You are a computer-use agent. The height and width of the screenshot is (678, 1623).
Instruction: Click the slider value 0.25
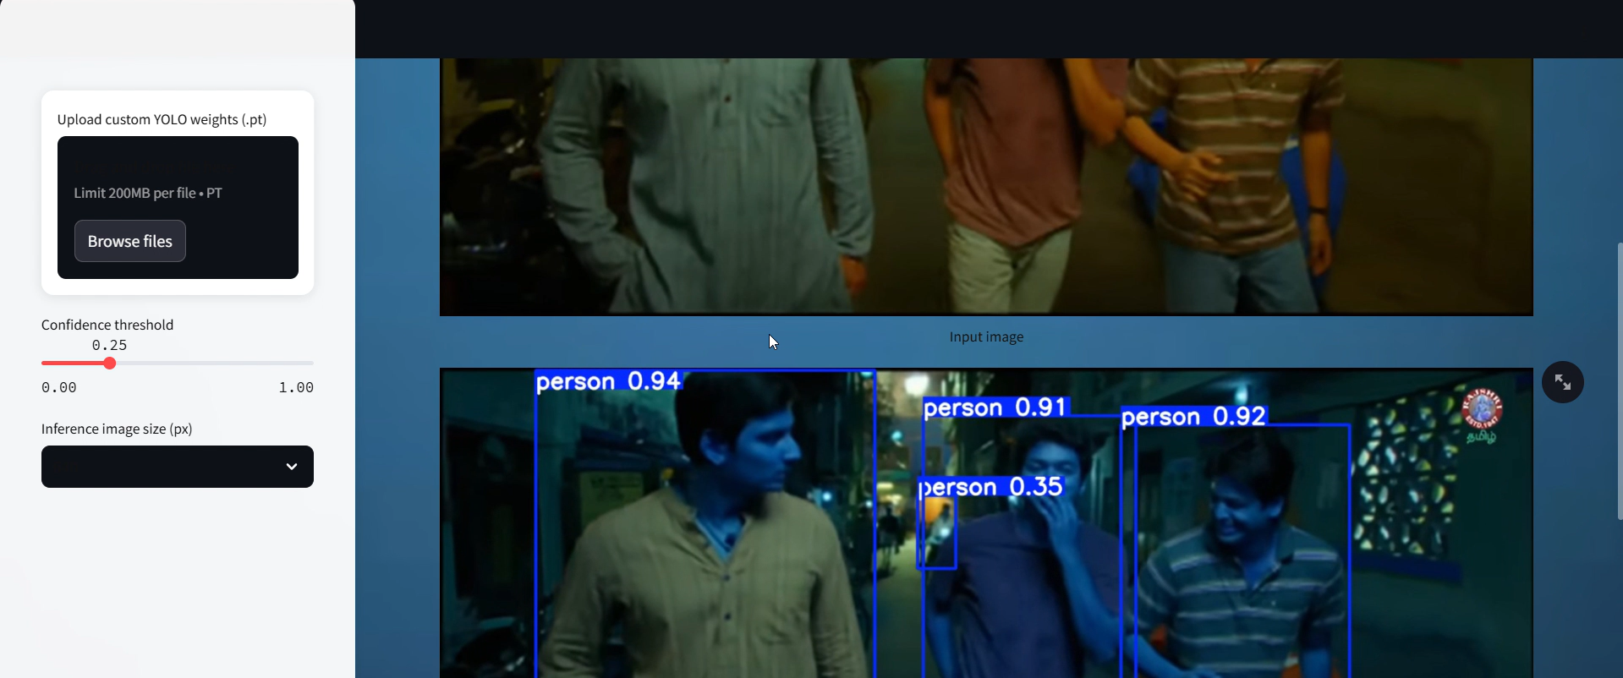110,345
